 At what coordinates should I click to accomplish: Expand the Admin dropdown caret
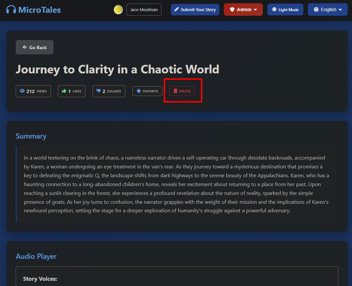pos(256,10)
